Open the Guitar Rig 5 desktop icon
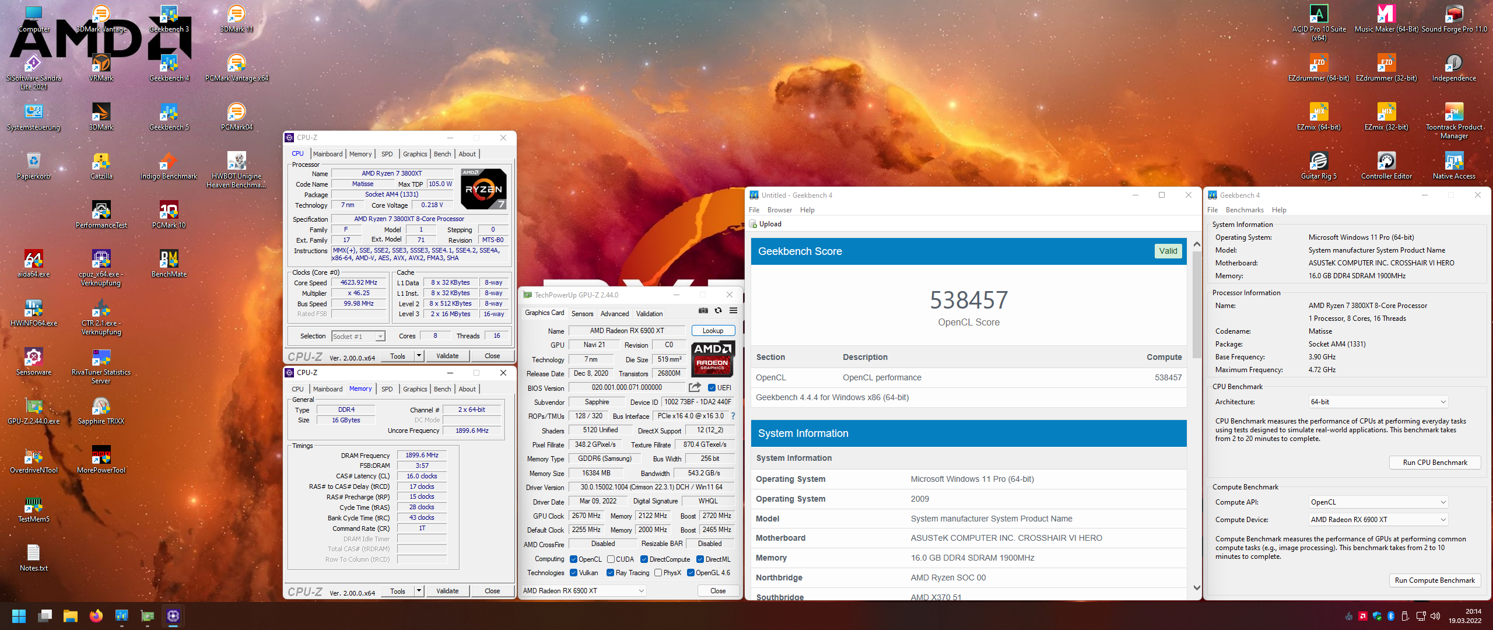 point(1319,165)
